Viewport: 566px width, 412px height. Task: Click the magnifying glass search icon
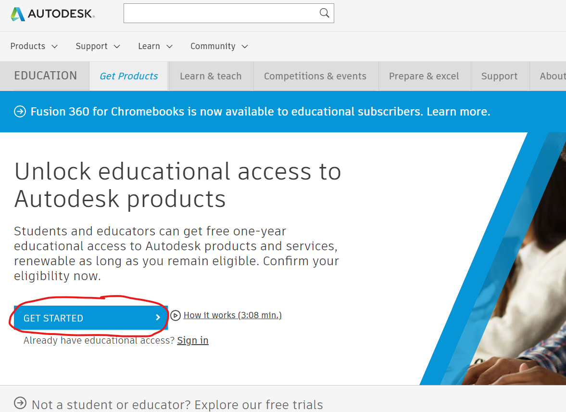click(325, 13)
